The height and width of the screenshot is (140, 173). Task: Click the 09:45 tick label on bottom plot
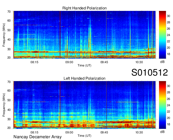click(x=104, y=132)
